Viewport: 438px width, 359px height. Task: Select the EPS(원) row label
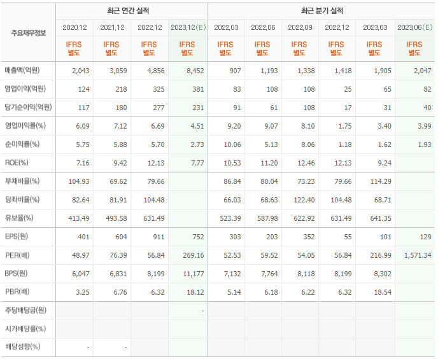[x=16, y=236]
